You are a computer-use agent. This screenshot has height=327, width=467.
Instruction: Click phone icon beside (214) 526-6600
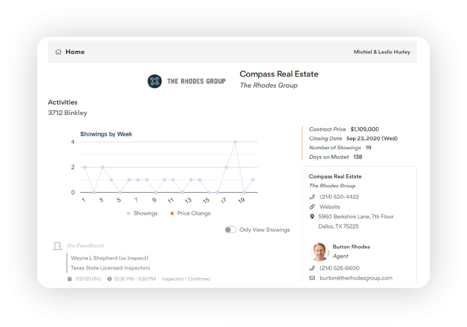tap(312, 268)
